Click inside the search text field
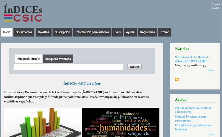 tap(68, 67)
